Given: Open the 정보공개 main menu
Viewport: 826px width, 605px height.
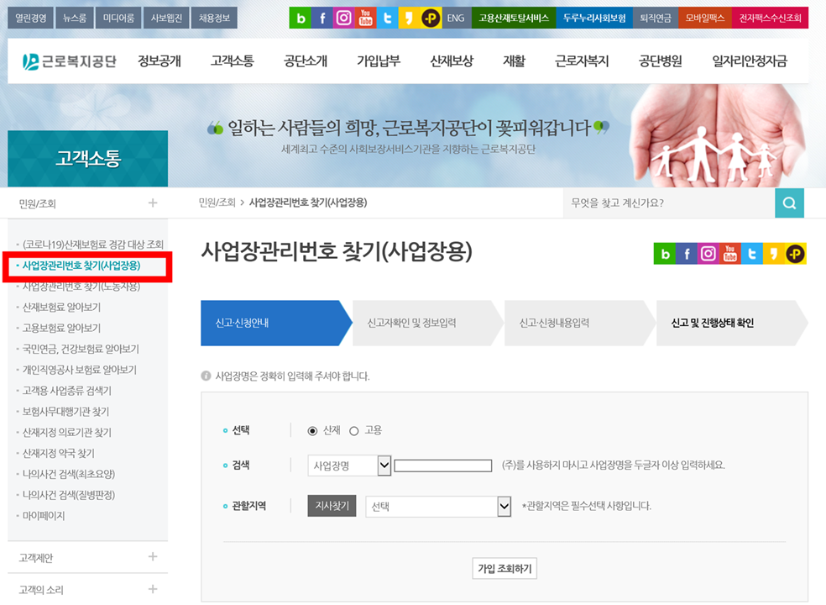Looking at the screenshot, I should [159, 61].
